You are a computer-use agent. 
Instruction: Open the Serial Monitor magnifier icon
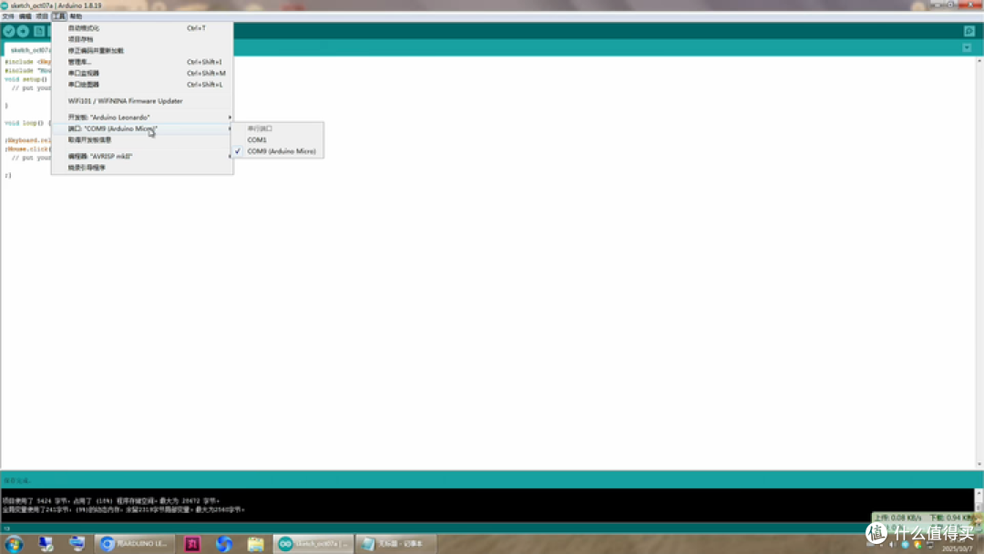tap(969, 31)
